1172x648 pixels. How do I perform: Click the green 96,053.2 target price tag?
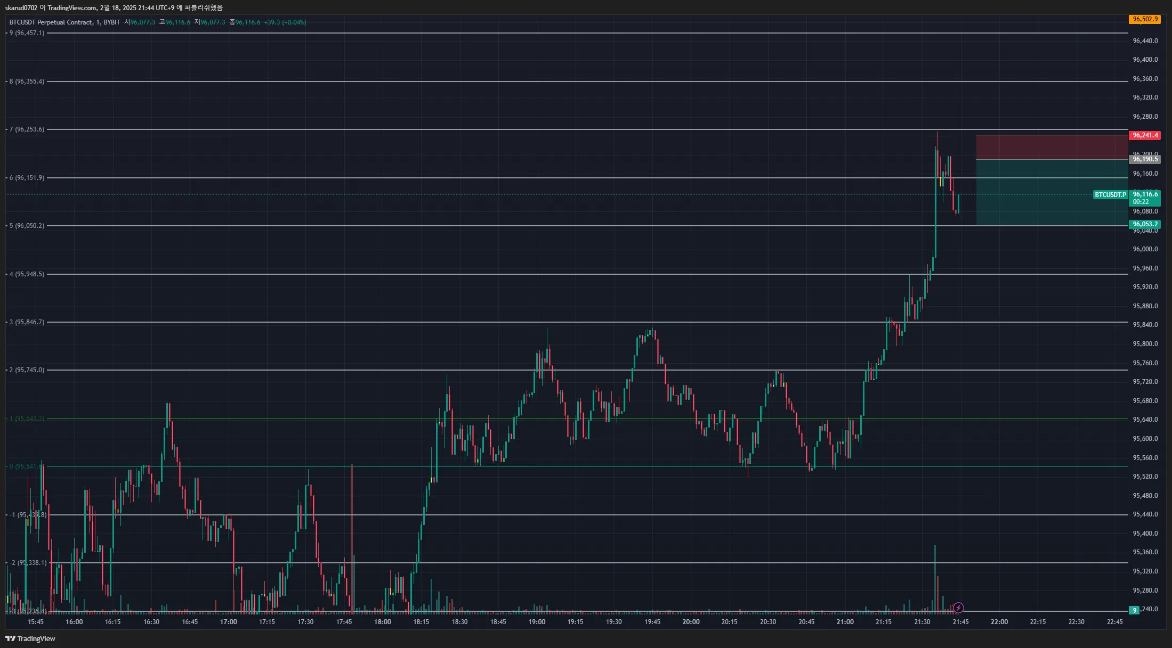pos(1145,224)
